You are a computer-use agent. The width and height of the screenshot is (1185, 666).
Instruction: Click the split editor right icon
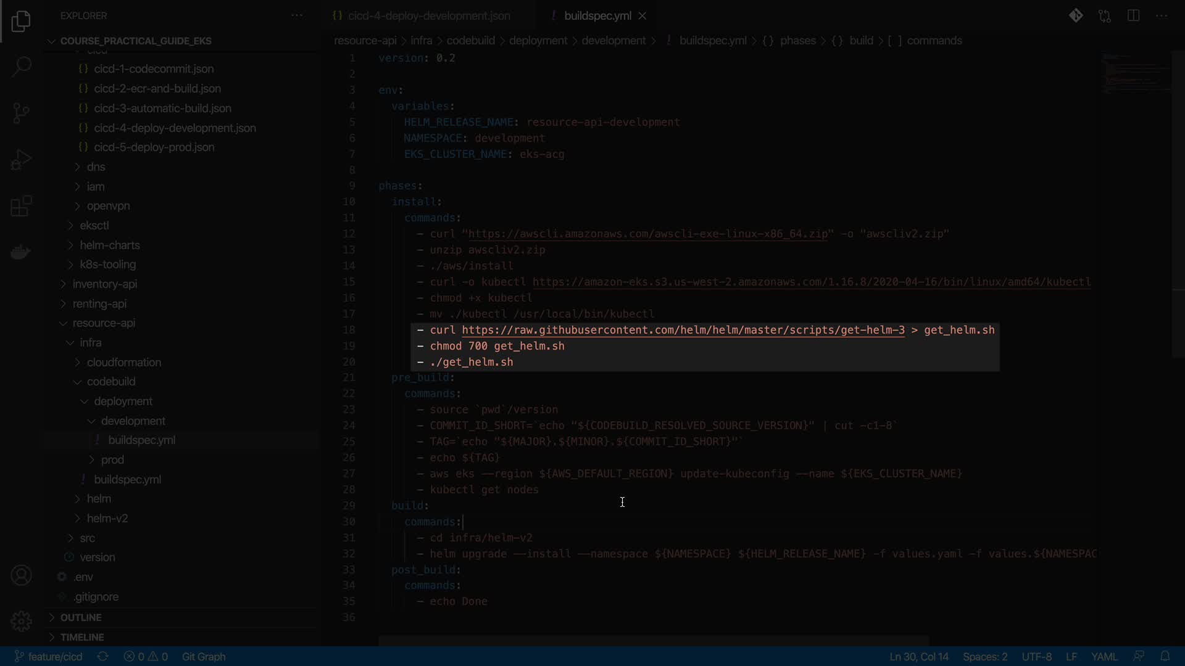[x=1133, y=16]
